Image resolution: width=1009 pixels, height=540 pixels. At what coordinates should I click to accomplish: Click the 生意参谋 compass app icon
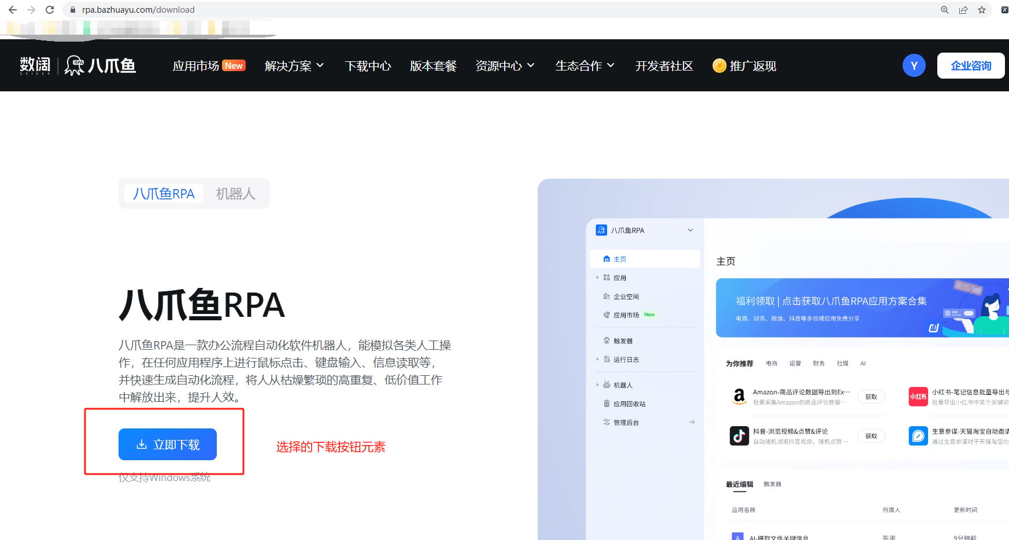tap(918, 436)
